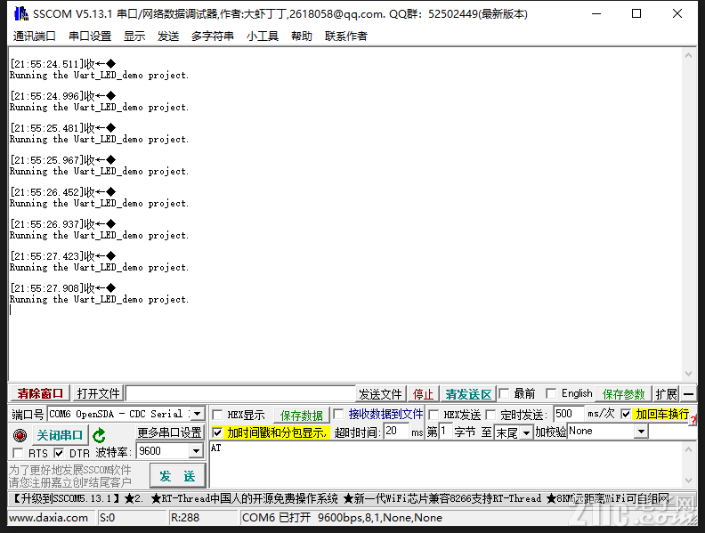705x533 pixels.
Task: Uncheck 加时间戳和分包显示 checkbox
Action: [x=217, y=432]
